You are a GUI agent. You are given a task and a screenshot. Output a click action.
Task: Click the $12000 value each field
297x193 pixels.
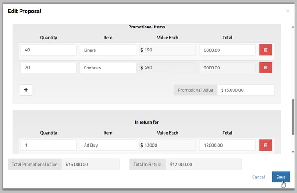point(168,145)
